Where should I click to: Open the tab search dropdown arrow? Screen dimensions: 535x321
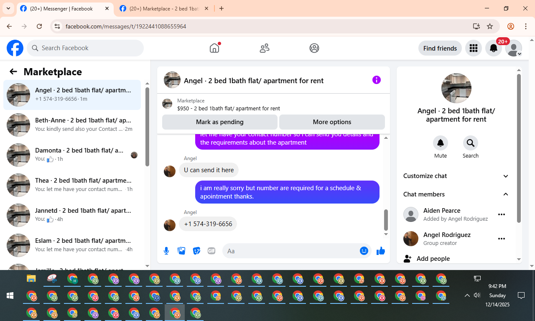tap(8, 8)
